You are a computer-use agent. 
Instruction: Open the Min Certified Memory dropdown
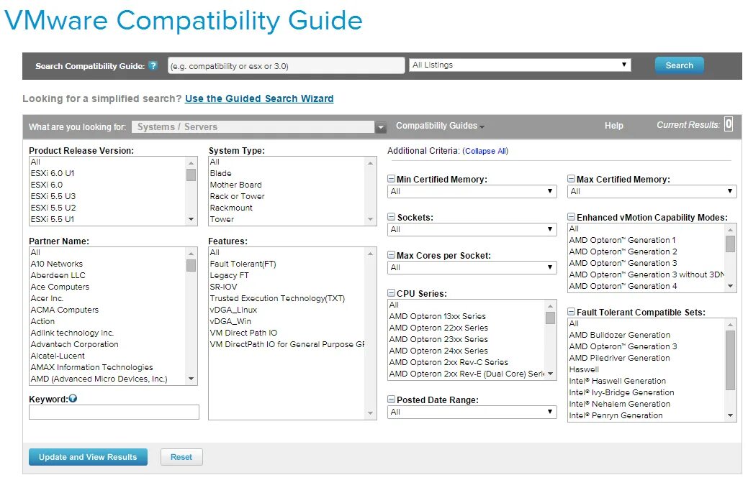[472, 191]
